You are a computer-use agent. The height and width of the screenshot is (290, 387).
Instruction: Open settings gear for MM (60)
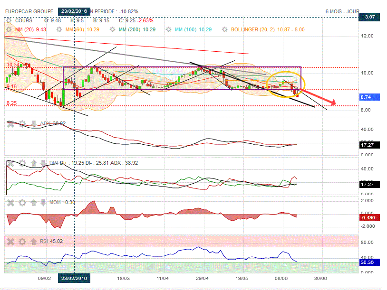point(60,29)
